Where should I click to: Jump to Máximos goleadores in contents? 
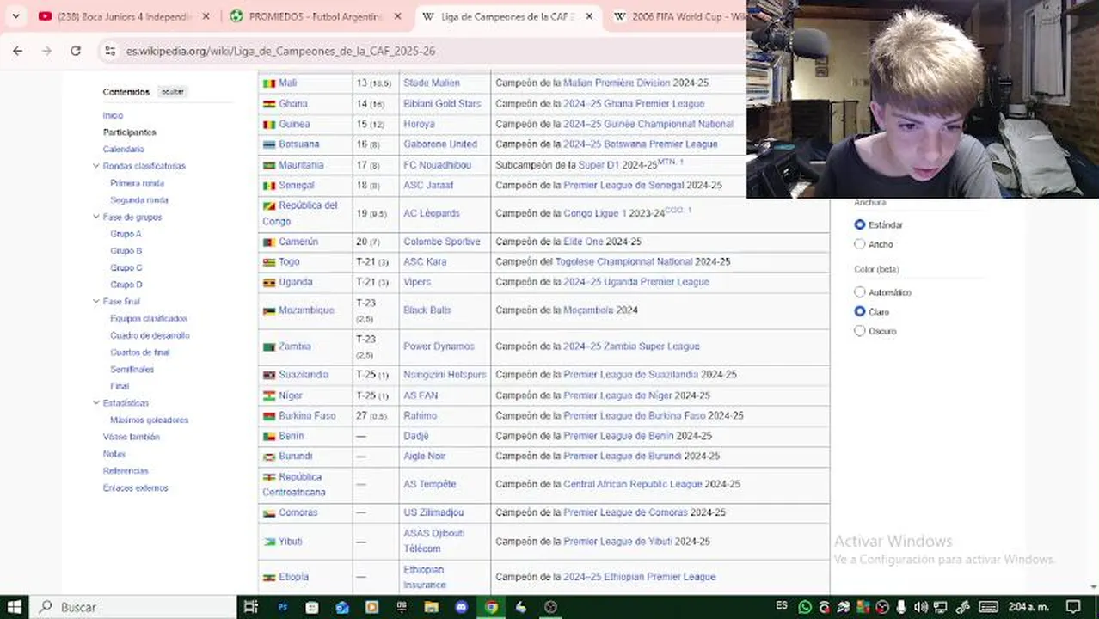coord(150,420)
